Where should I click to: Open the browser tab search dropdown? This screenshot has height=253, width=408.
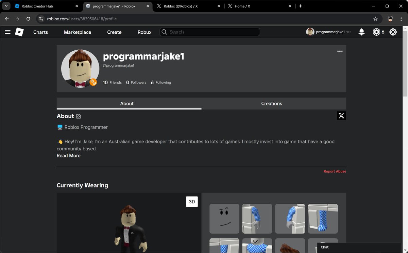[5, 6]
